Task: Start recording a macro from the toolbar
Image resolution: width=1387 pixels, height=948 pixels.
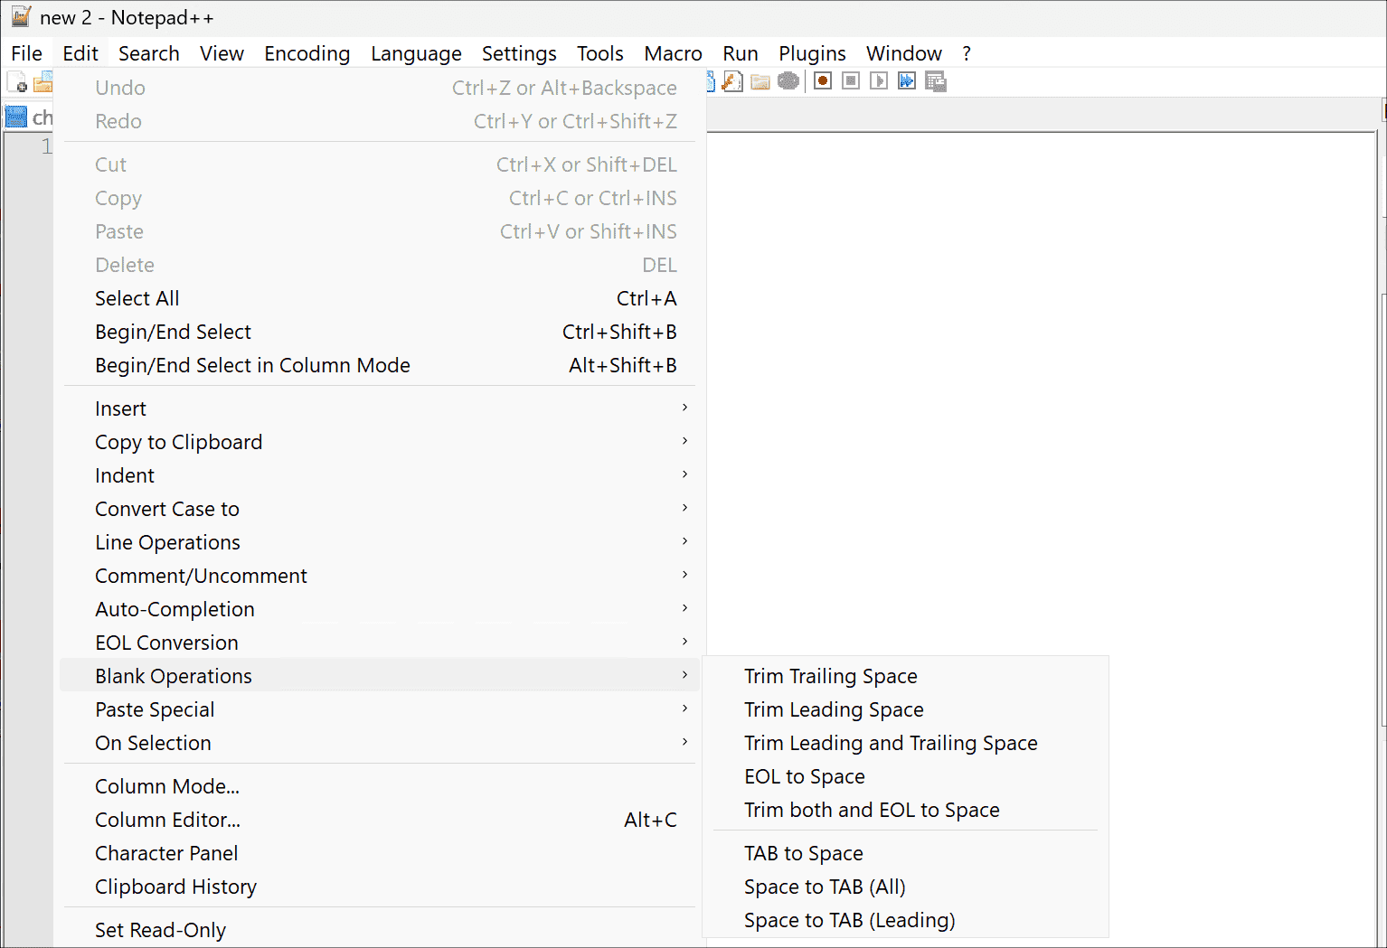Action: [822, 80]
